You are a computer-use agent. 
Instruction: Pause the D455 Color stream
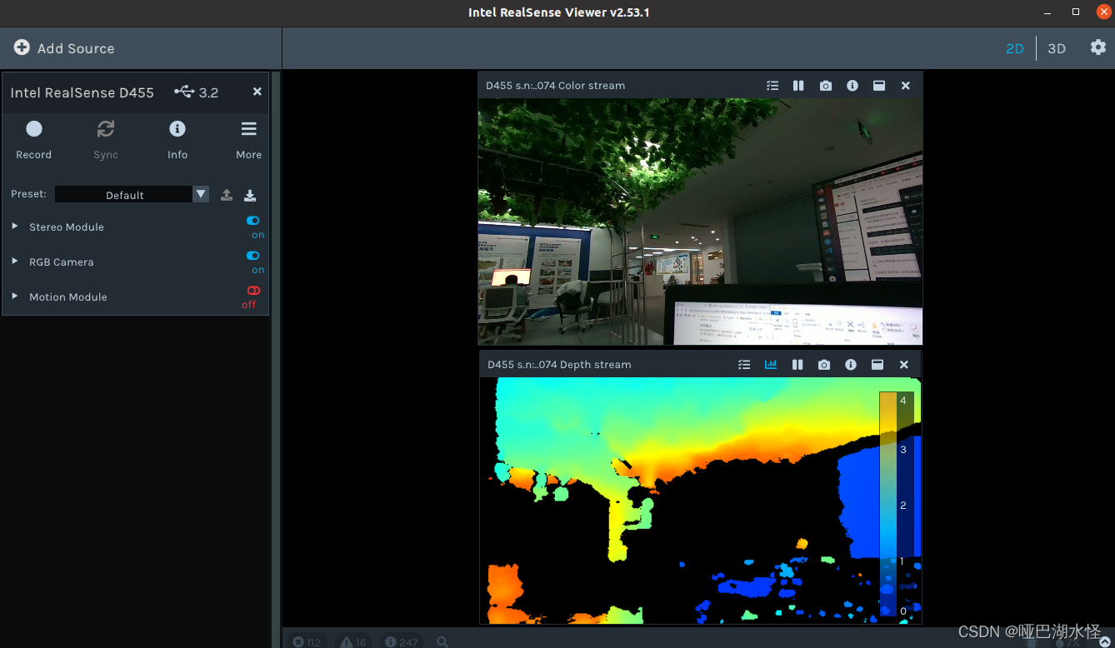797,85
